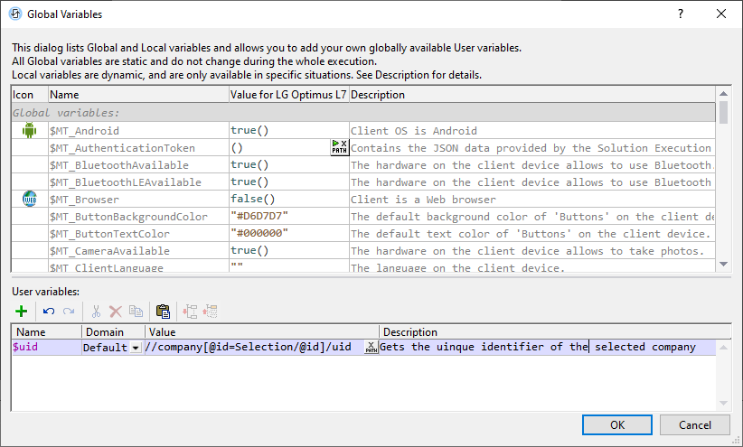Click the global variables vertical scrollbar down arrow
The width and height of the screenshot is (743, 447).
(723, 264)
